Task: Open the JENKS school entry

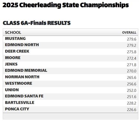Action: coord(11,64)
